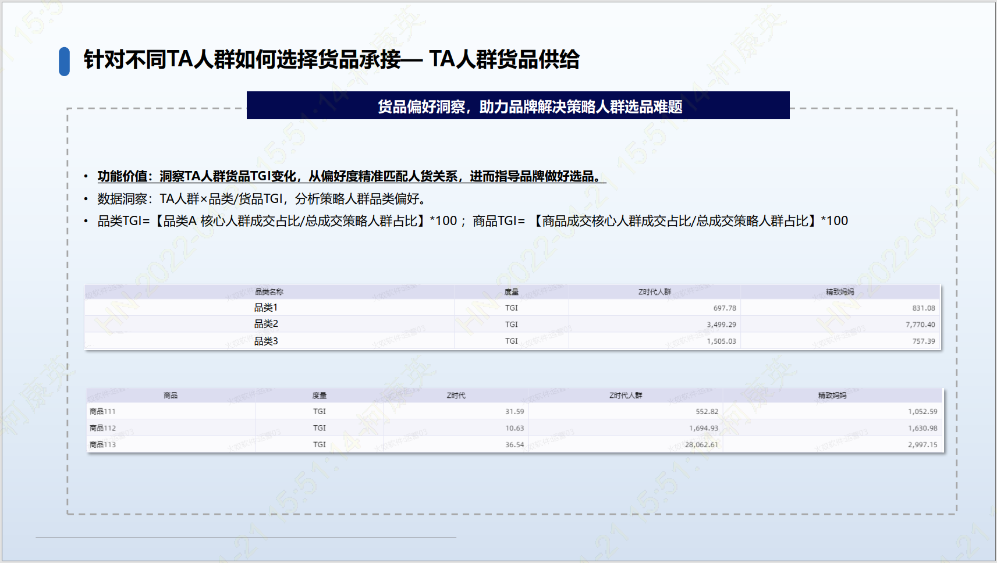This screenshot has height=563, width=997.
Task: Click the Z时代人群 header in the product table
Action: tap(626, 395)
